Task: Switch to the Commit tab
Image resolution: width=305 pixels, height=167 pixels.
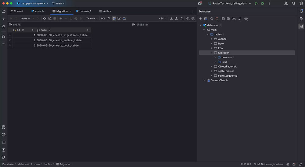Action: [16, 11]
